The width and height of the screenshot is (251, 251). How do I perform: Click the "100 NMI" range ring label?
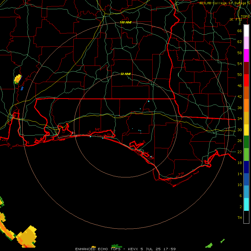(126, 22)
